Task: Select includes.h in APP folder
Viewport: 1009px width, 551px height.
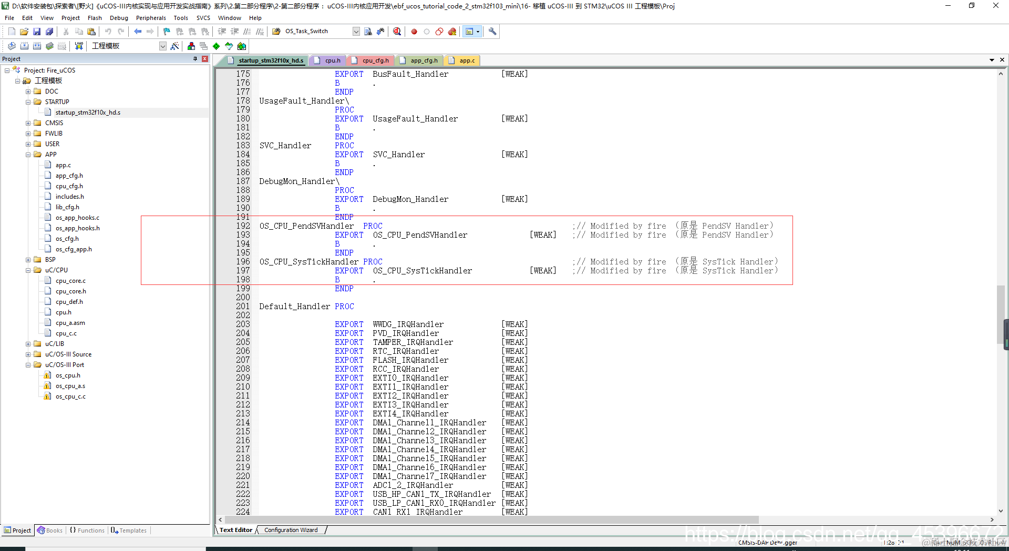Action: point(69,197)
